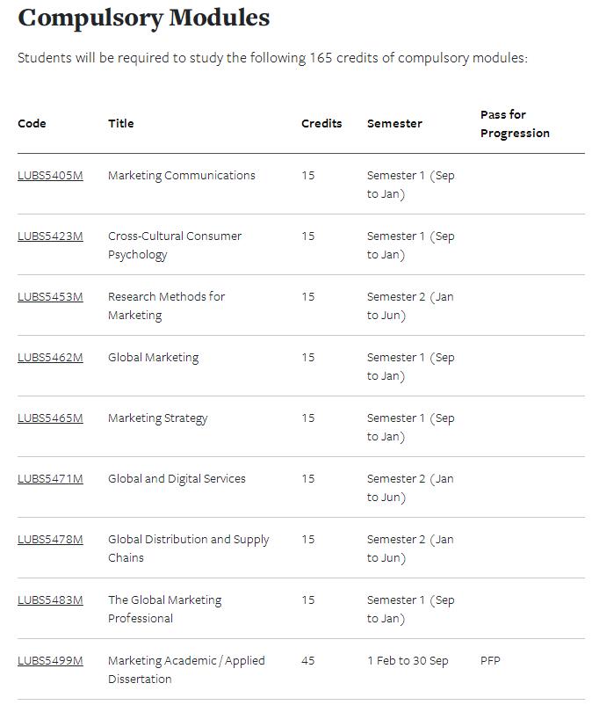This screenshot has height=705, width=592.
Task: Click the Title column header
Action: 121,124
